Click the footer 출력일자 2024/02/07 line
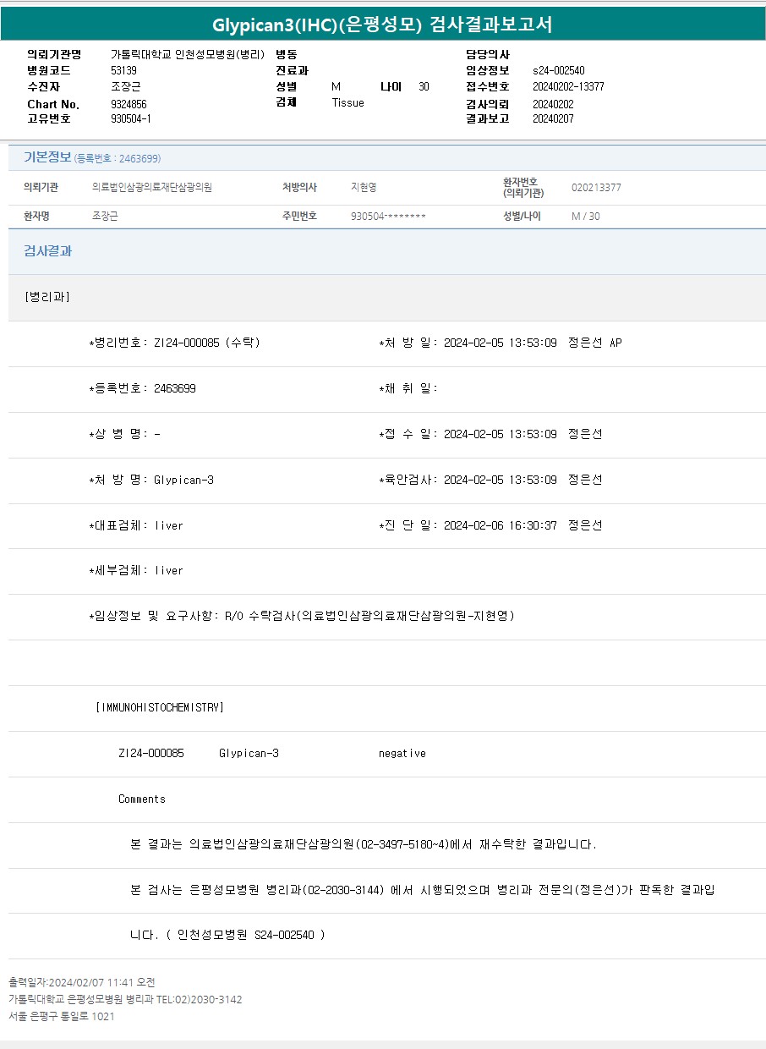 click(x=82, y=982)
